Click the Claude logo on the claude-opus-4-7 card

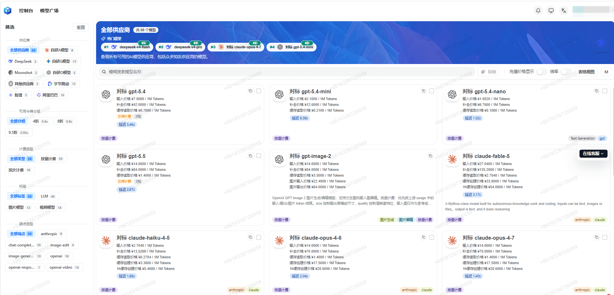pos(452,241)
